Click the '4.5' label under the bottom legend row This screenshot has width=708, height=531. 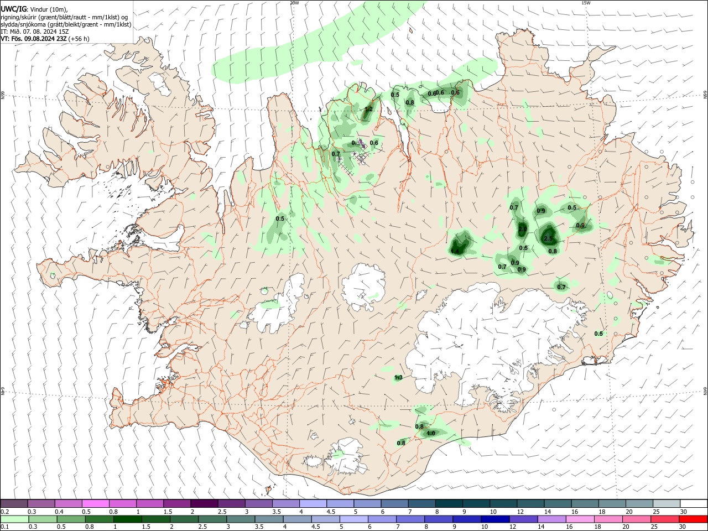coord(315,527)
